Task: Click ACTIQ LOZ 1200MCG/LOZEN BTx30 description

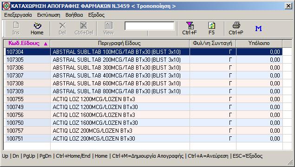Action: [x=95, y=107]
